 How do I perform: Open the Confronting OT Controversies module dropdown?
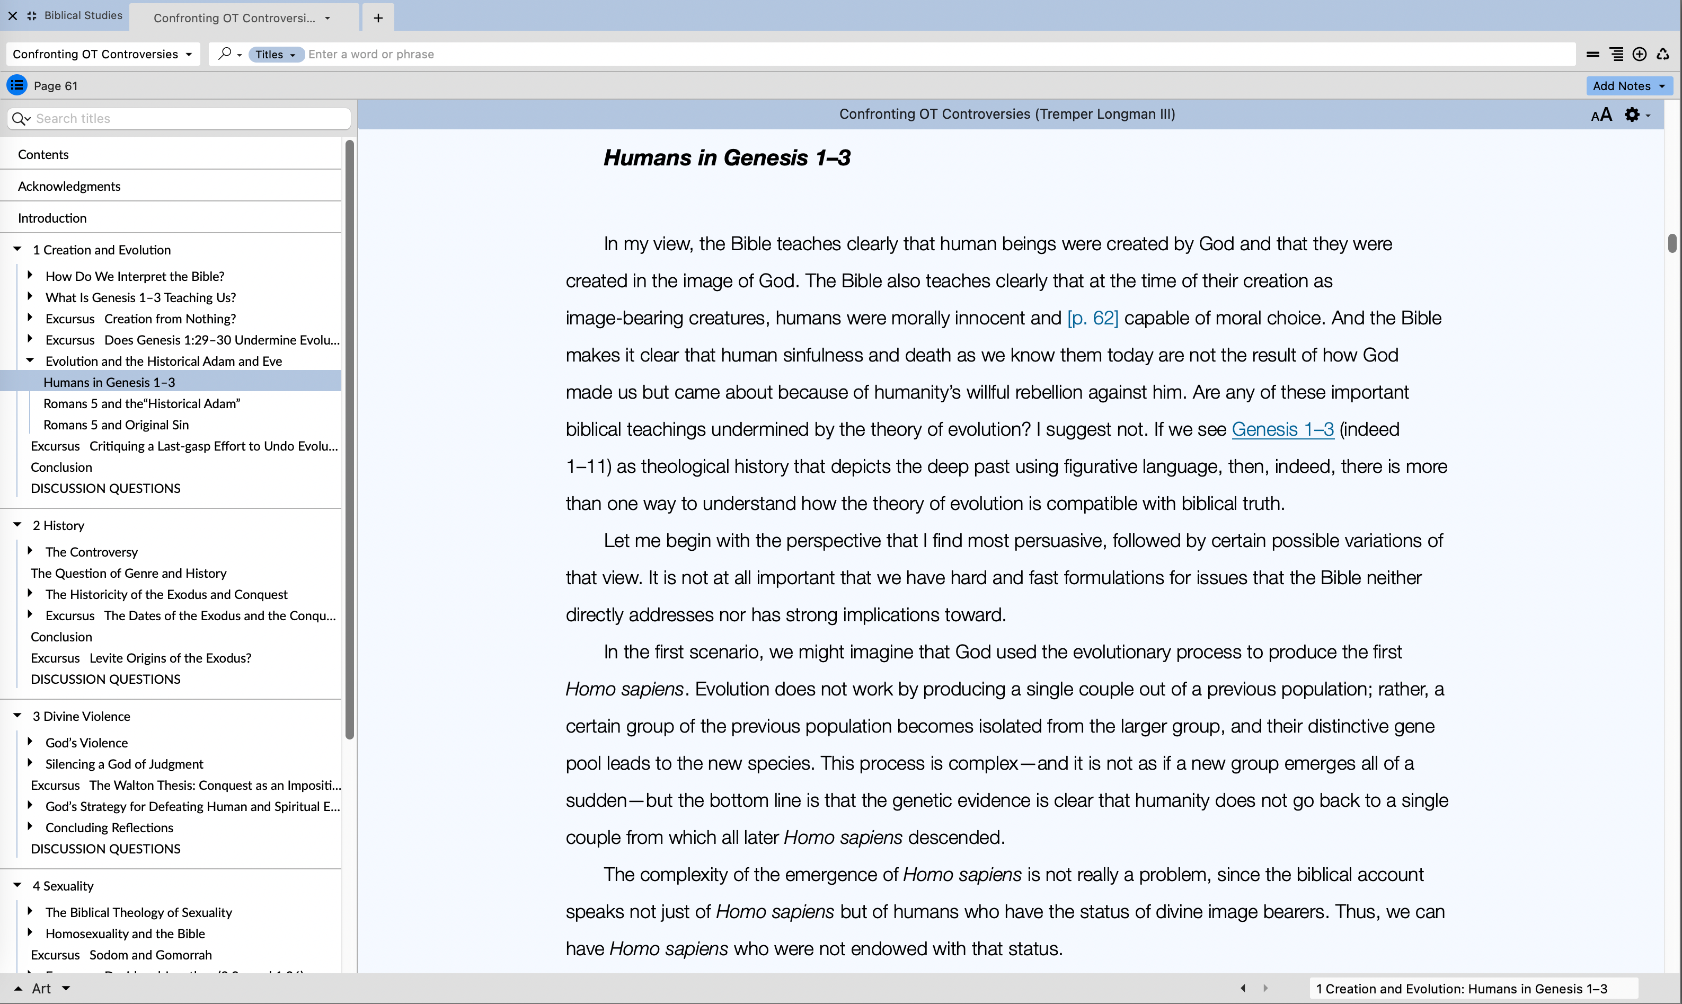pyautogui.click(x=103, y=54)
